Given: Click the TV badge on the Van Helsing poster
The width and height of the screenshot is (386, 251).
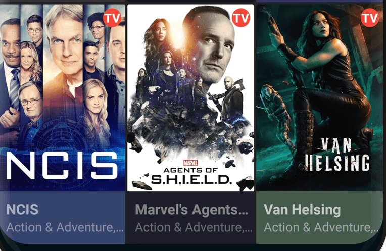Looking at the screenshot, I should (370, 18).
